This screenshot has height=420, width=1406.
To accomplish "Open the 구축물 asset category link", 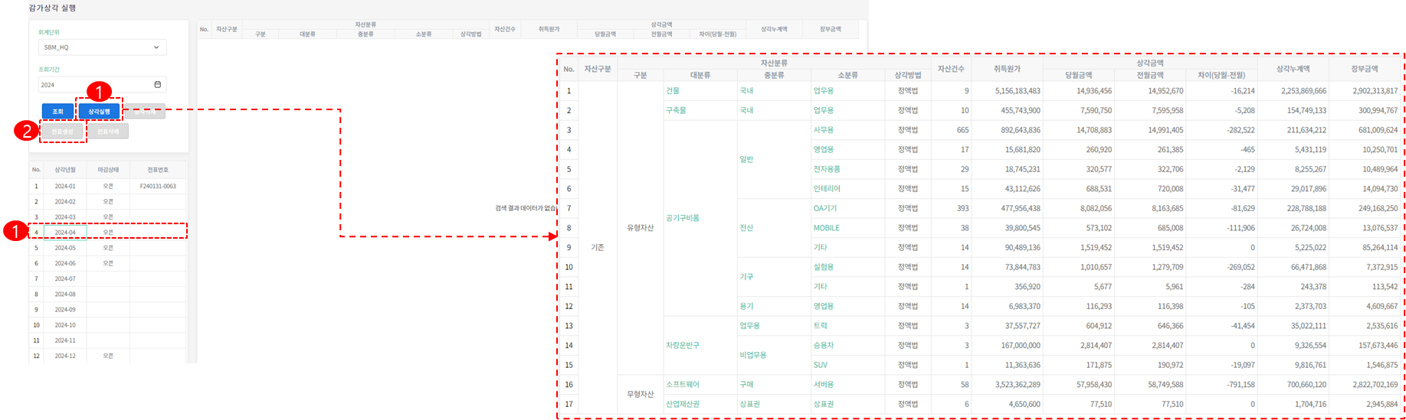I will coord(676,110).
